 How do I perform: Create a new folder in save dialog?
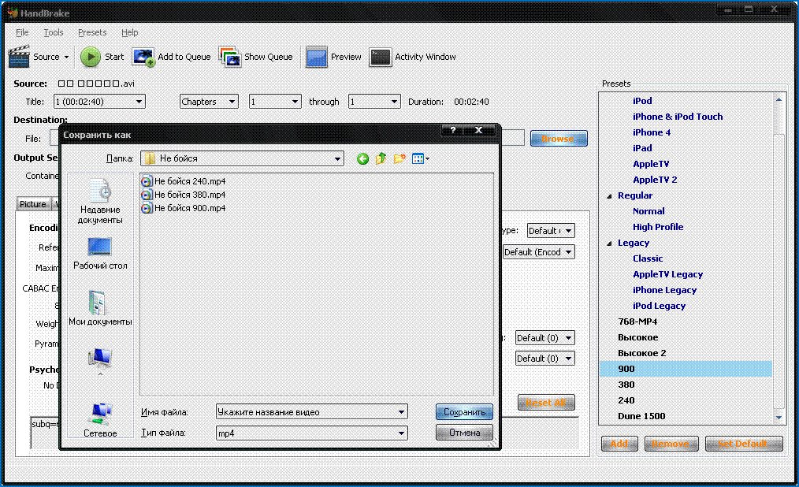coord(399,159)
